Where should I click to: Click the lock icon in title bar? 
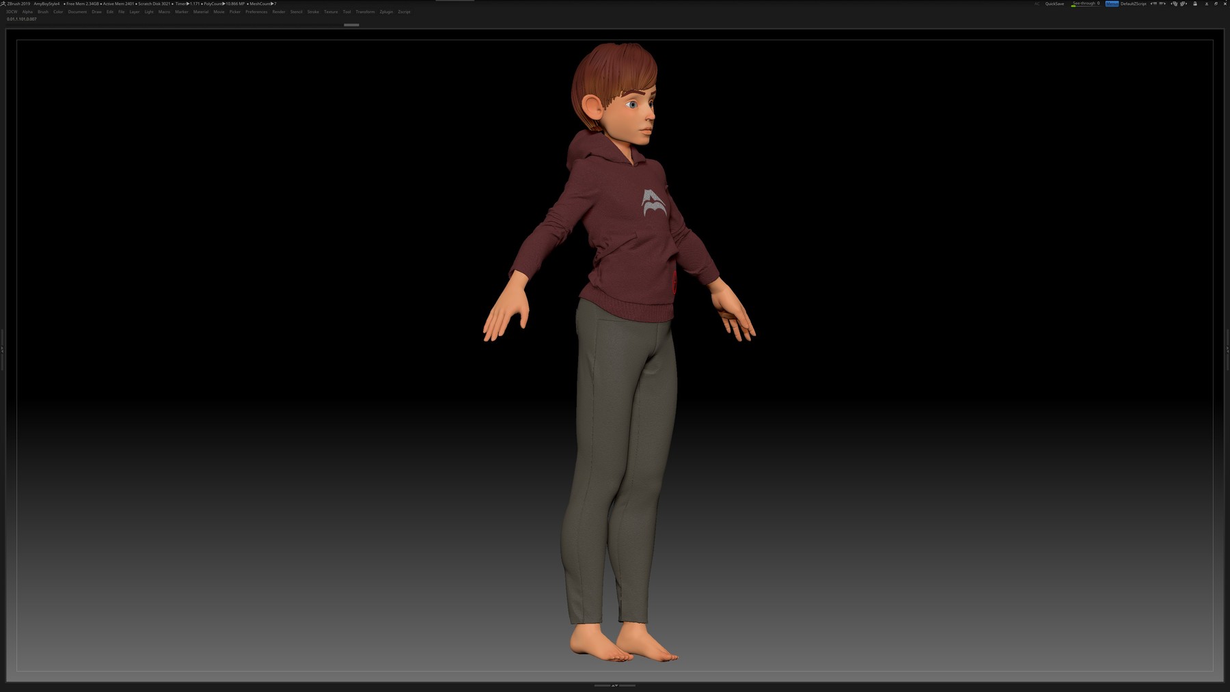(1195, 3)
